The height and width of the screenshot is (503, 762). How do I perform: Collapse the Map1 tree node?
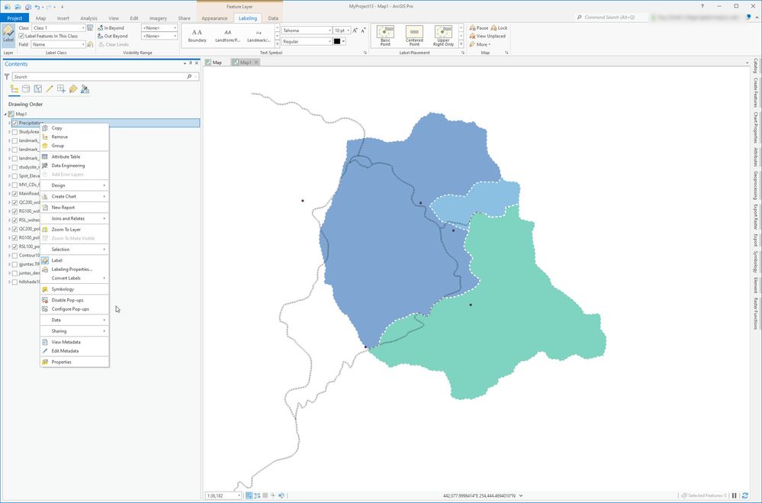coord(5,114)
